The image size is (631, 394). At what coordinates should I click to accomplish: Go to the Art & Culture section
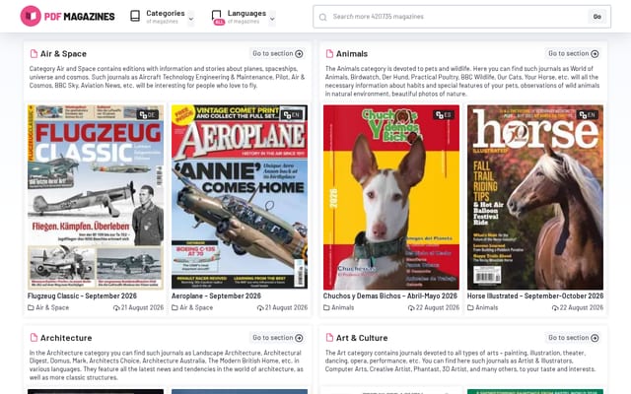[574, 338]
